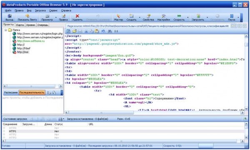Open the Загрузка menu
The height and width of the screenshot is (150, 250).
[x=40, y=10]
